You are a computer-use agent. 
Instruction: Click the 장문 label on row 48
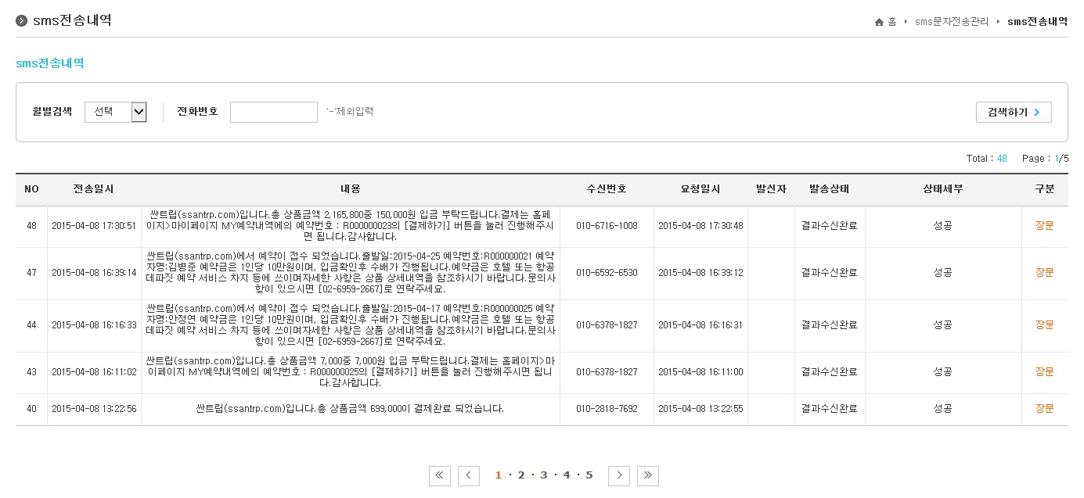coord(1045,226)
